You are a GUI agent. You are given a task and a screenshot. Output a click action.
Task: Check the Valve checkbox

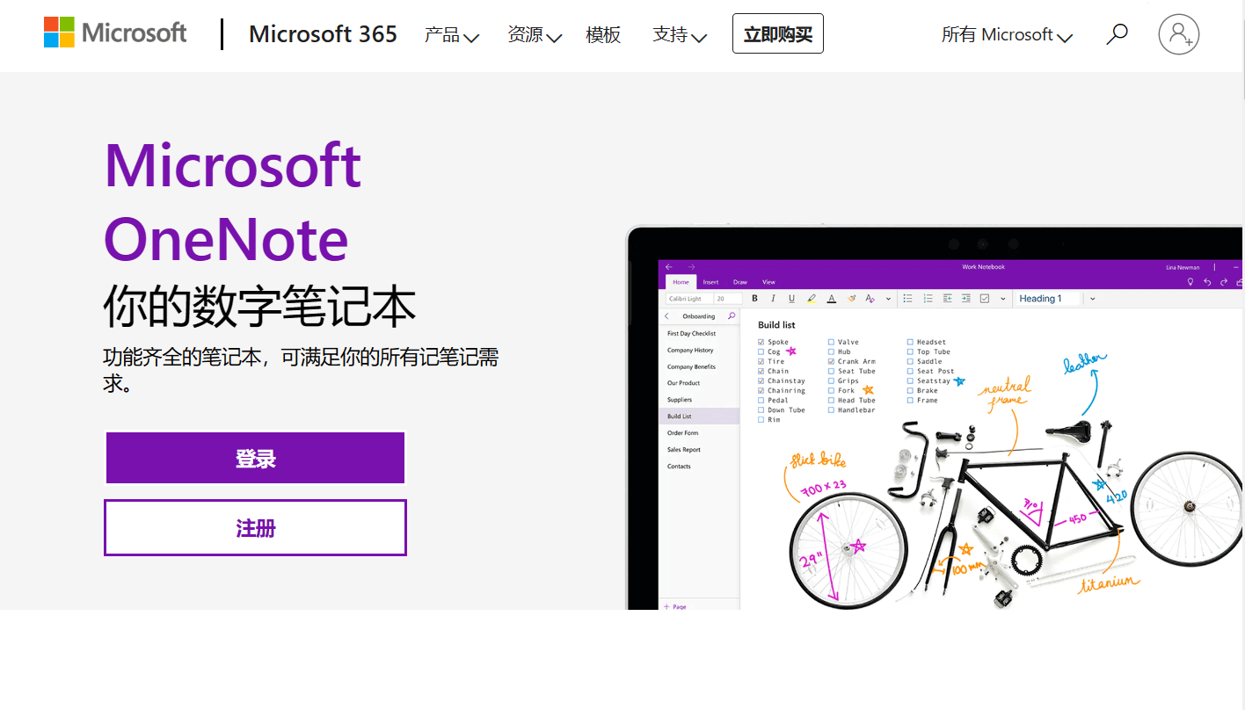831,342
